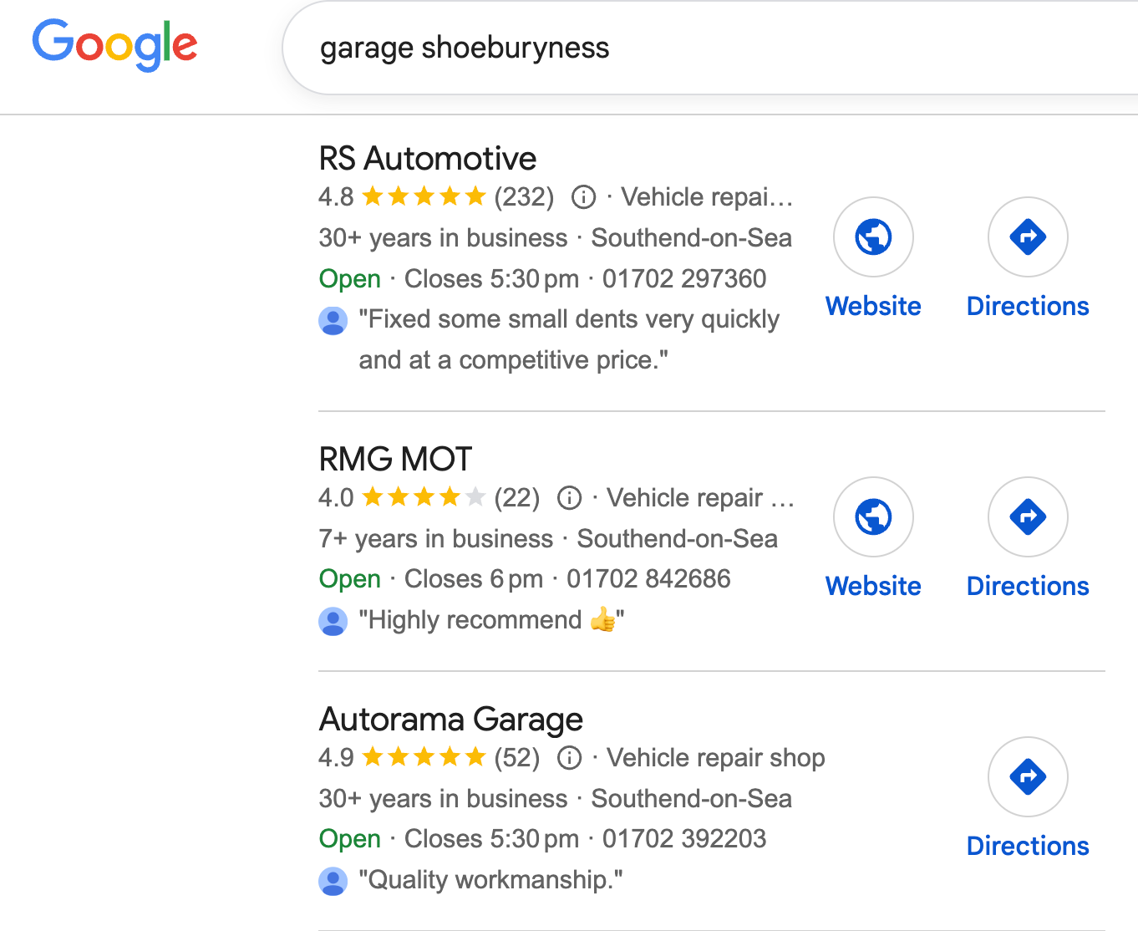Screen dimensions: 1138x931
Task: Open the Autorama Garage listing title
Action: [x=451, y=719]
